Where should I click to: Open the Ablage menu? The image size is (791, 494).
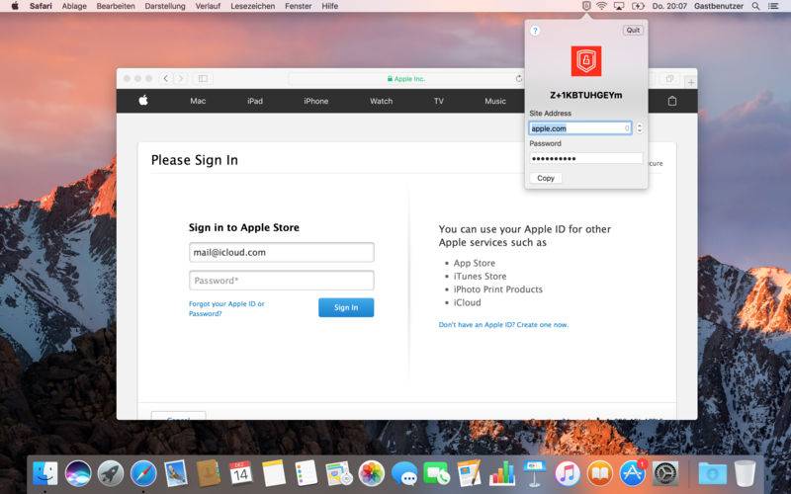point(74,6)
